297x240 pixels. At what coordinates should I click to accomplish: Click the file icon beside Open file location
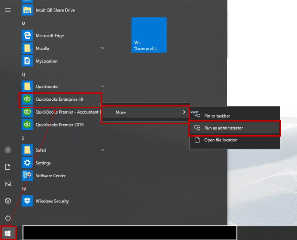197,140
